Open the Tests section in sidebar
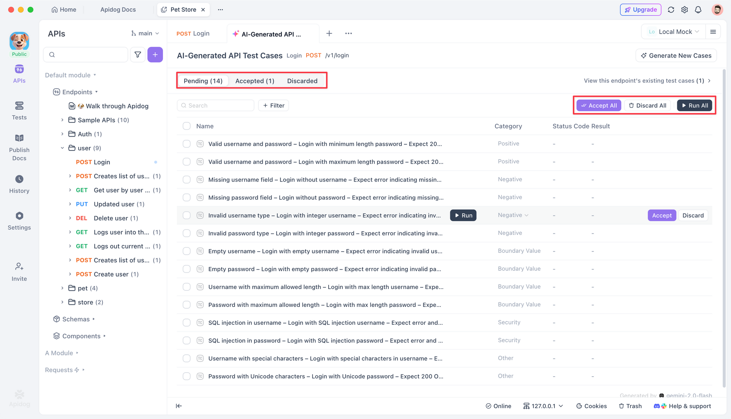 click(19, 110)
